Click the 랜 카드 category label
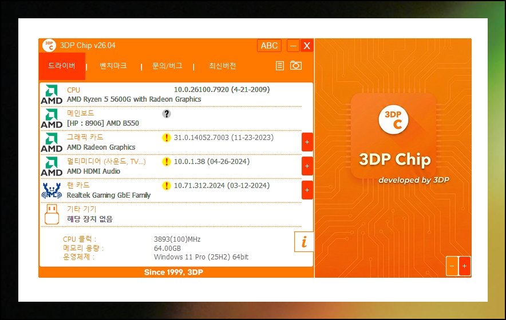Viewport: 506px width, 320px height. click(x=78, y=185)
